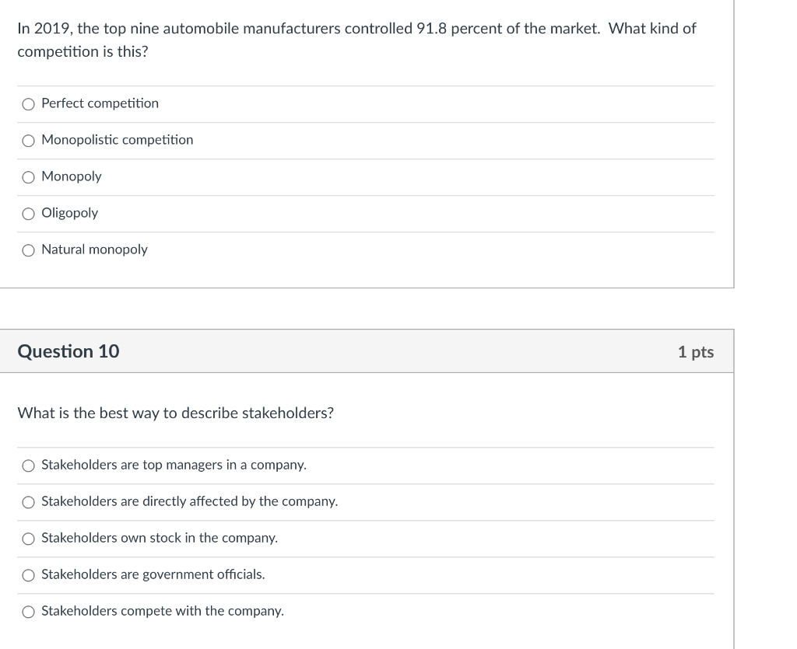The width and height of the screenshot is (797, 649).
Task: Click the Question 10 title bar area
Action: coord(366,351)
